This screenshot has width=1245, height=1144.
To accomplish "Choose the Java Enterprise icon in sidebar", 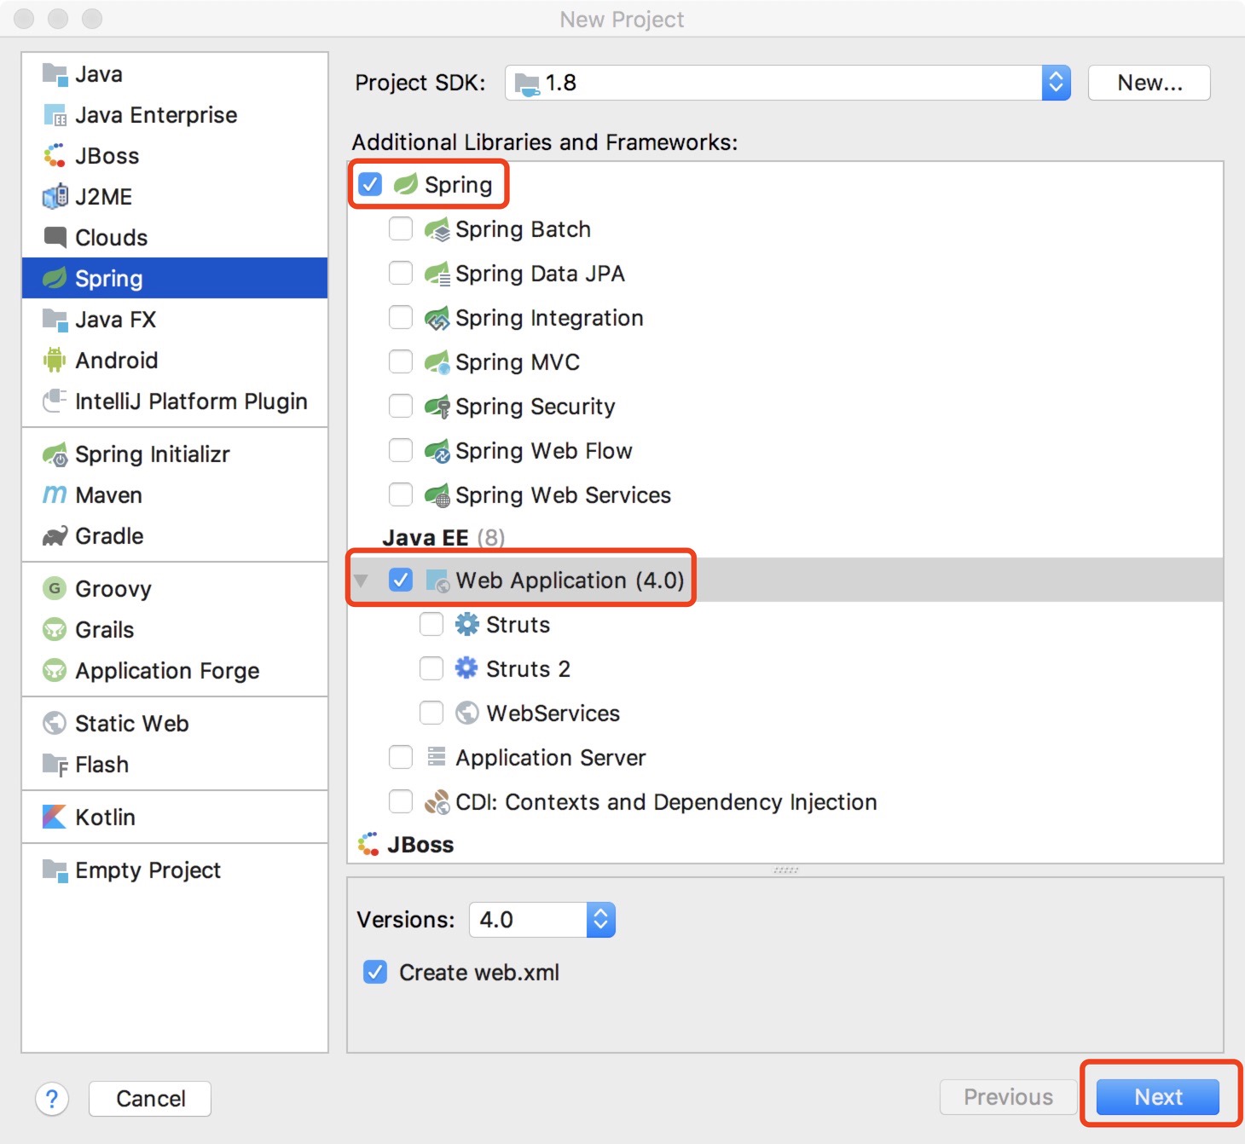I will point(55,115).
